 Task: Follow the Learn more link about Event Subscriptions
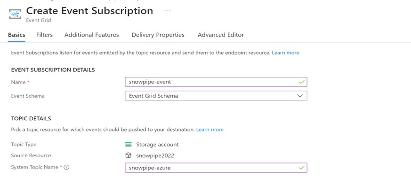pos(285,53)
